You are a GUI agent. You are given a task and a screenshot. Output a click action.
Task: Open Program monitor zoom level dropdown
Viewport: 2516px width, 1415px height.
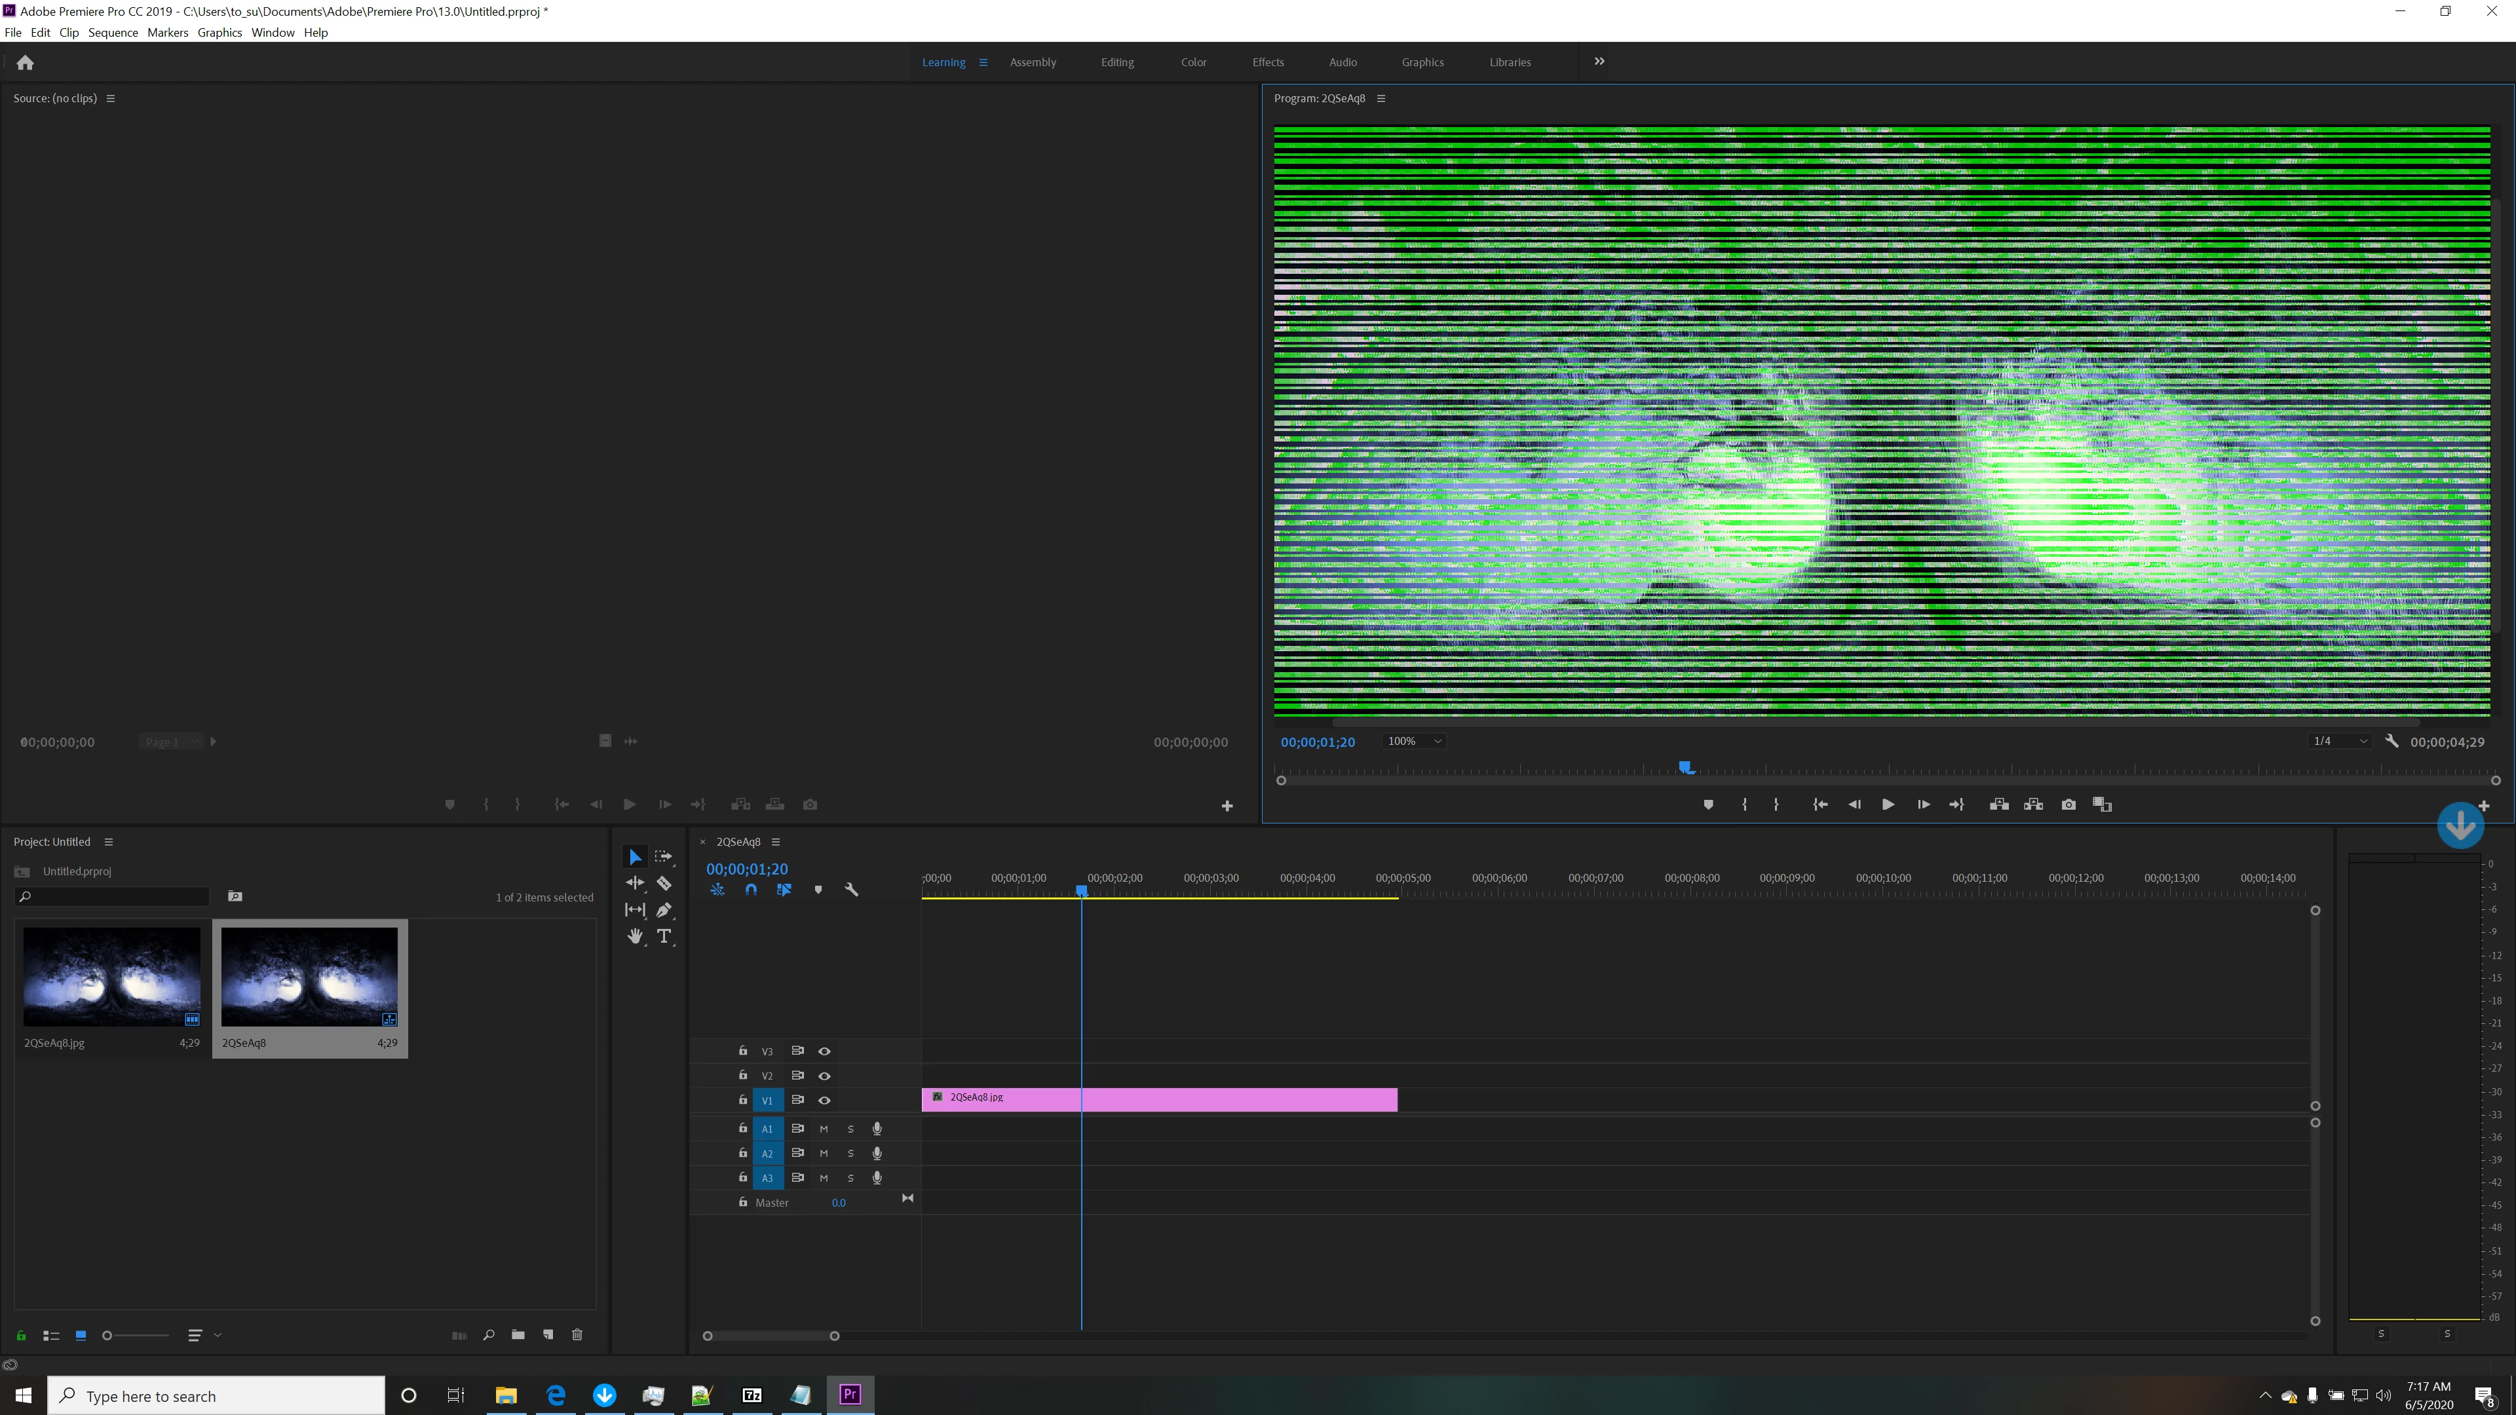pos(1415,741)
